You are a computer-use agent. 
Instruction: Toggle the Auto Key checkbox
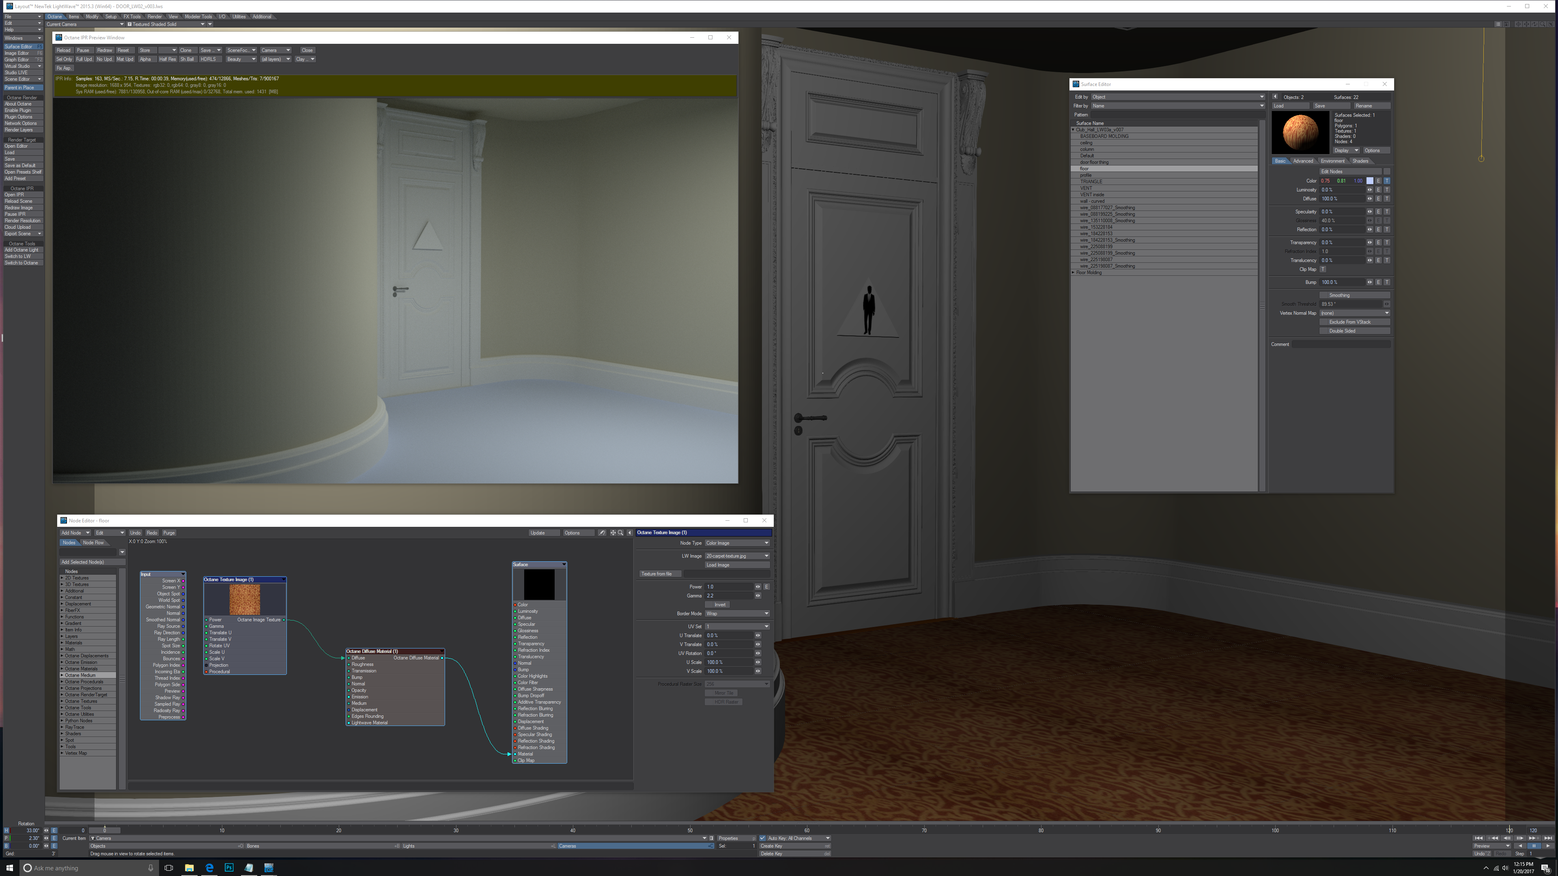click(x=763, y=838)
